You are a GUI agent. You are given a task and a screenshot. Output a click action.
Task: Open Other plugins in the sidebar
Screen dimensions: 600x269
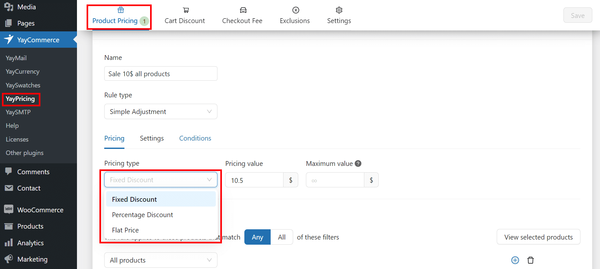click(x=25, y=153)
